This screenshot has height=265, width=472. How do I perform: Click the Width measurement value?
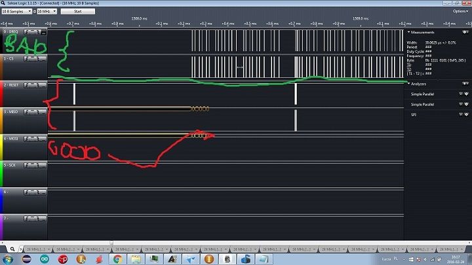point(441,43)
